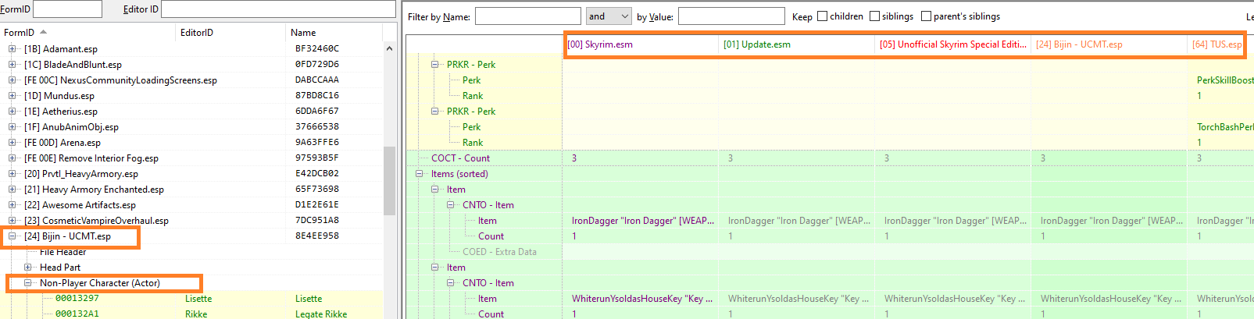Expand the Adamant.esp plugin node

12,49
